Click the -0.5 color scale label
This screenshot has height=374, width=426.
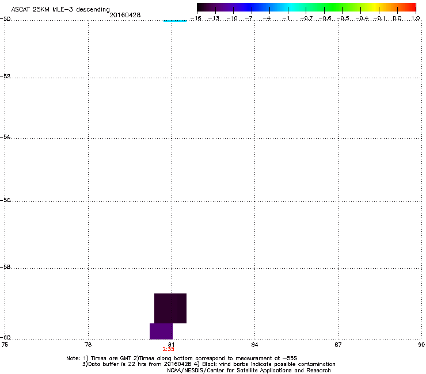343,18
